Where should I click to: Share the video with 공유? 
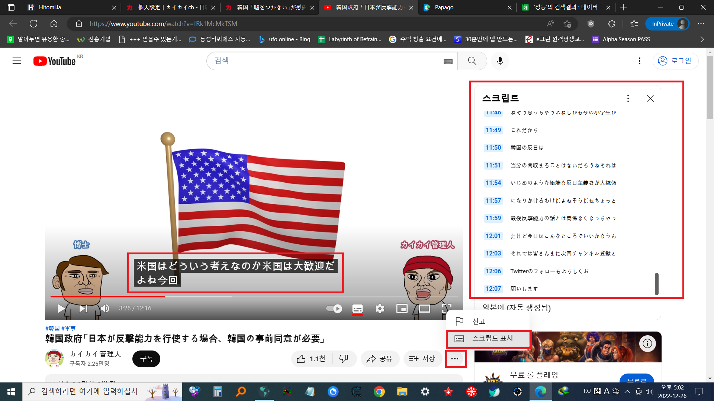click(380, 359)
